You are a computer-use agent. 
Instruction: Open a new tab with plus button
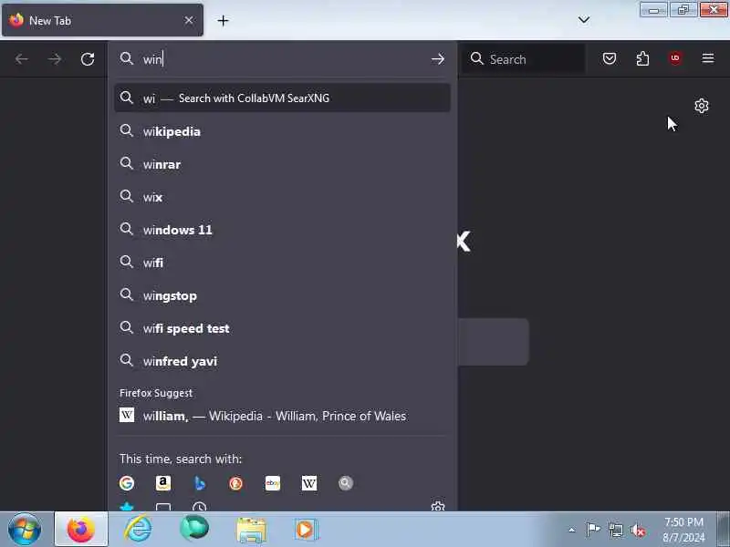click(x=223, y=20)
